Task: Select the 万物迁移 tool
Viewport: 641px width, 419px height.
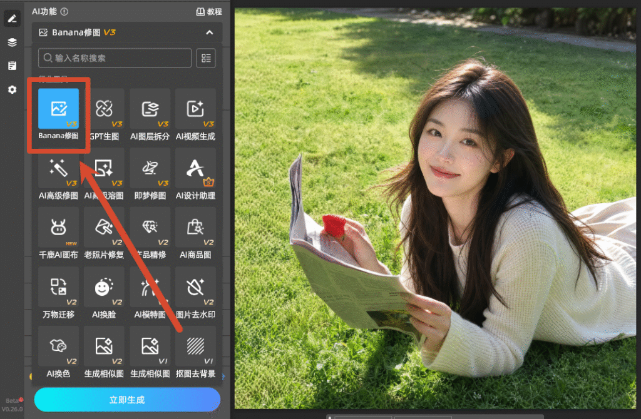Action: tap(58, 286)
